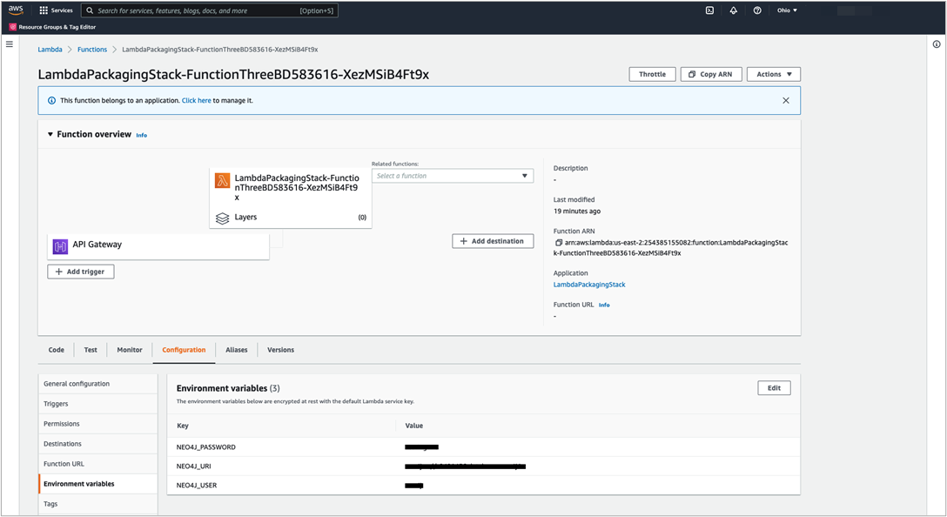The height and width of the screenshot is (517, 947).
Task: Click the Value column header
Action: (x=413, y=426)
